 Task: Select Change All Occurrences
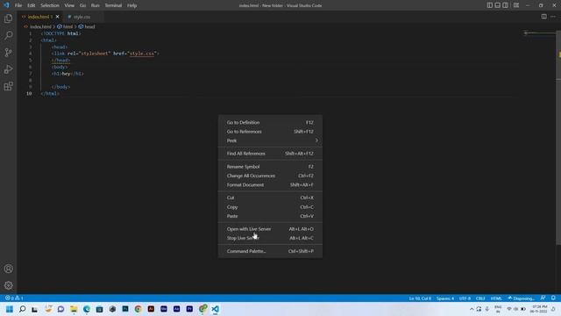270,176
